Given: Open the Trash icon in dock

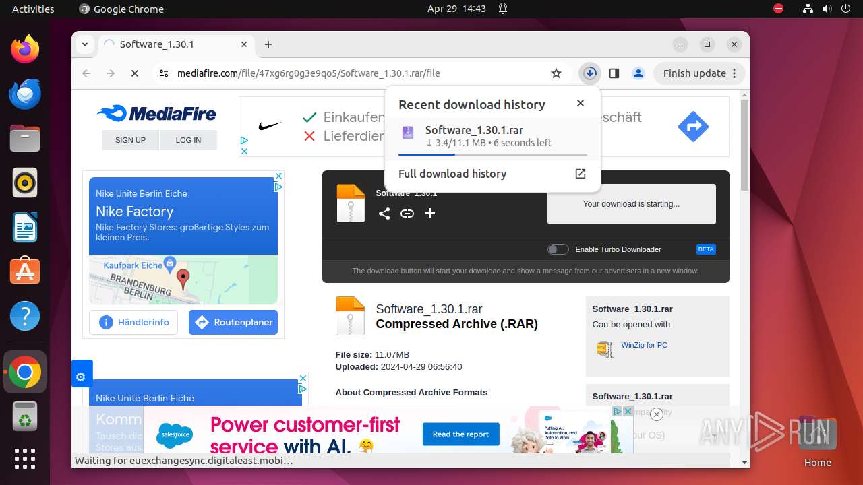Looking at the screenshot, I should point(25,417).
